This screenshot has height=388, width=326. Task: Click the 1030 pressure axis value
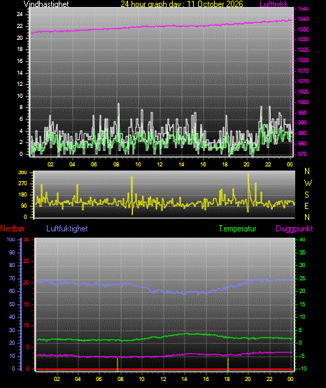(x=303, y=39)
